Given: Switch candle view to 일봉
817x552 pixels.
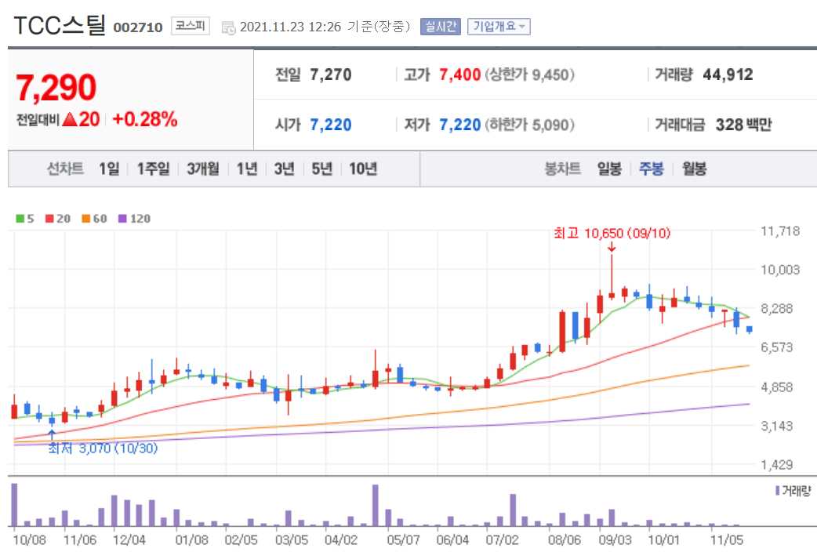Looking at the screenshot, I should [x=611, y=168].
